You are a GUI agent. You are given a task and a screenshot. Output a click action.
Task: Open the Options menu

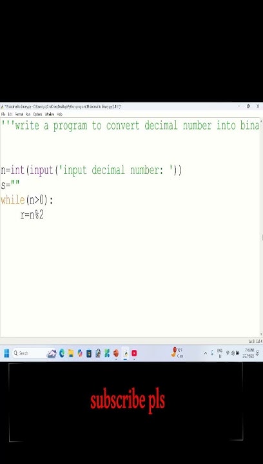tap(37, 114)
